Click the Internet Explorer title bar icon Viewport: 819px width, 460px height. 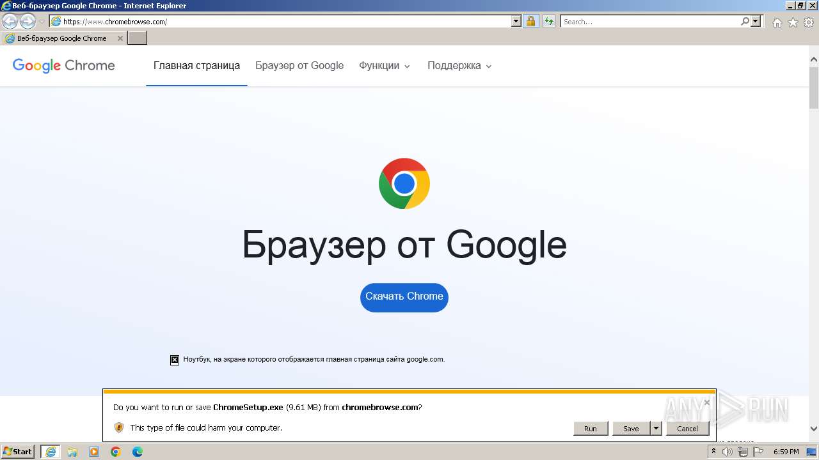coord(6,6)
